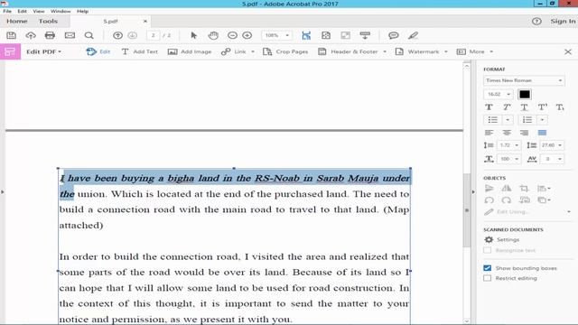This screenshot has height=325, width=578.
Task: Click the vertical document scrollbar
Action: (467, 210)
